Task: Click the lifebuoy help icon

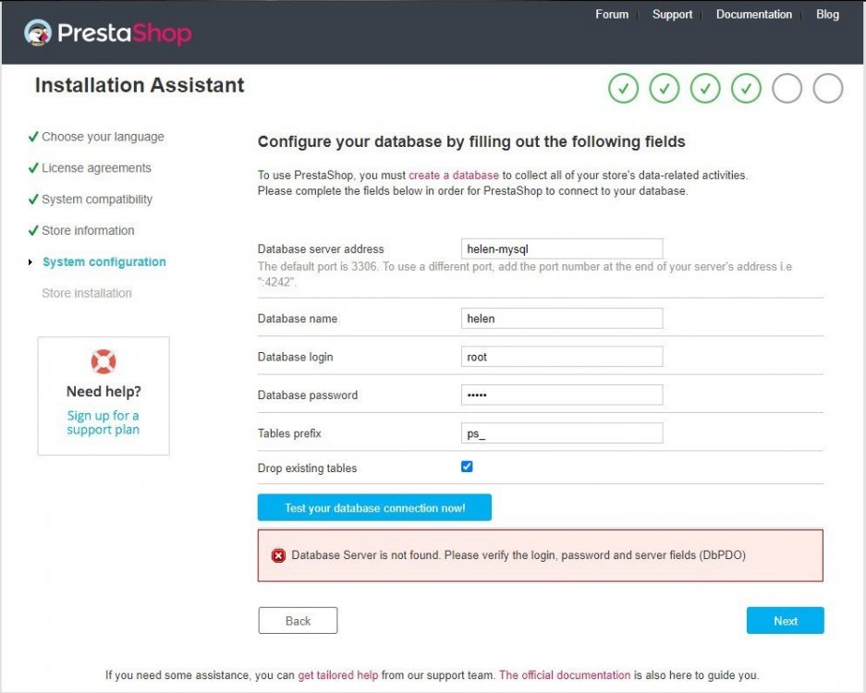Action: pyautogui.click(x=104, y=361)
